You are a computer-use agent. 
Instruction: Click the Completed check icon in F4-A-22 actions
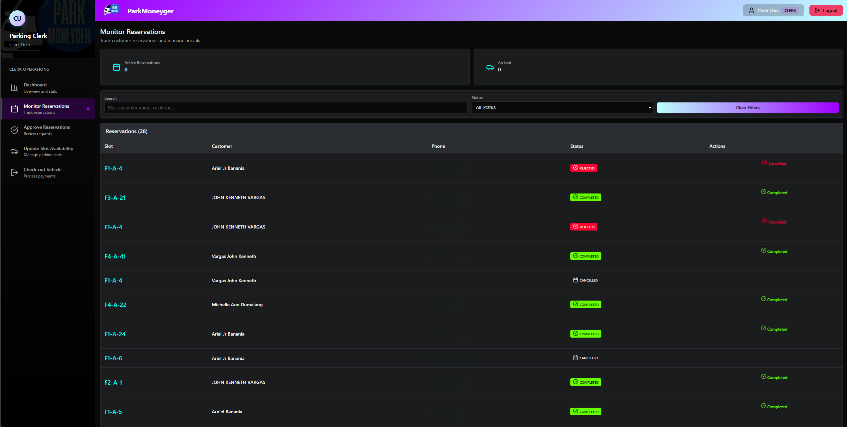point(764,299)
